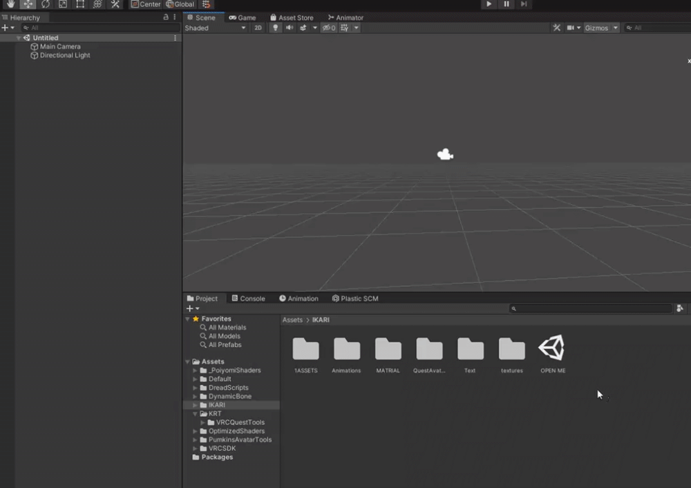Screen dimensions: 691x488
Task: Open grid settings dropdown arrow
Action: point(356,28)
